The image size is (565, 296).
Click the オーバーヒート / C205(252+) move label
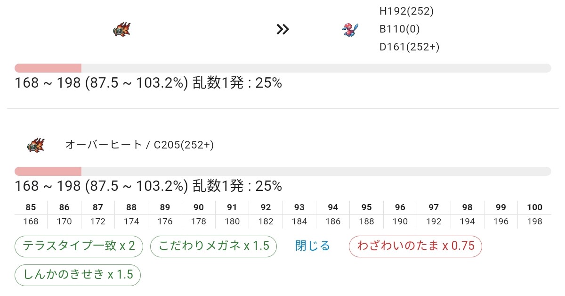(x=139, y=145)
